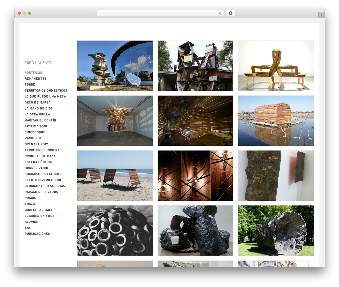Open the FREDY ALZATE site title
Image resolution: width=339 pixels, height=287 pixels.
coord(38,63)
